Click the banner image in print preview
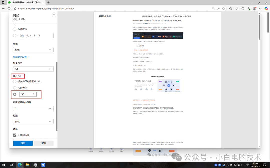270x168 pixels. click(x=158, y=36)
